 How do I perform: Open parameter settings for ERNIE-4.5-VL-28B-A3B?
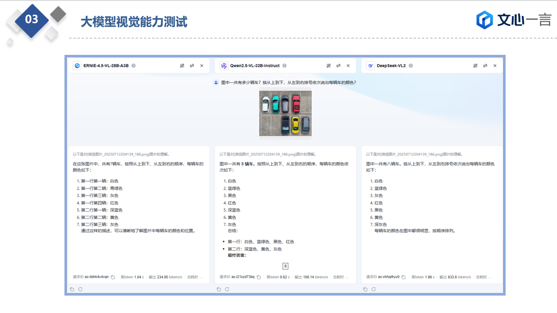click(x=182, y=66)
